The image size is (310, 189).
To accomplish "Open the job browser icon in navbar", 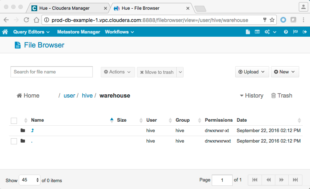I will pos(257,32).
